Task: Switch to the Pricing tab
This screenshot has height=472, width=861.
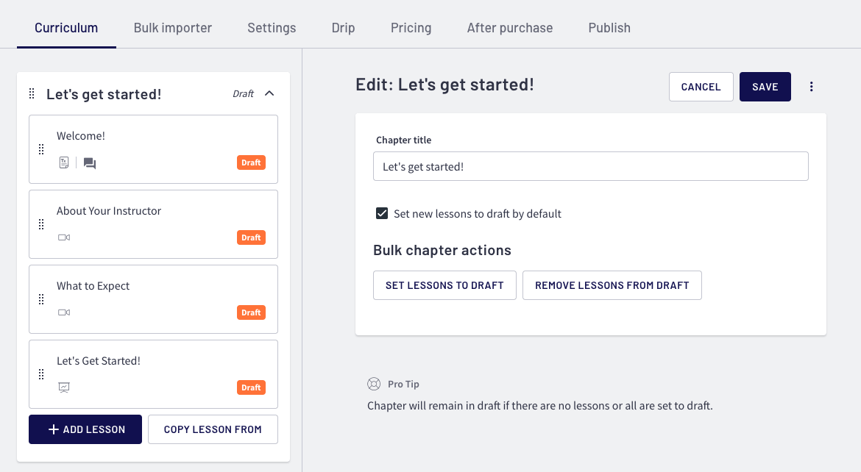Action: 411,27
